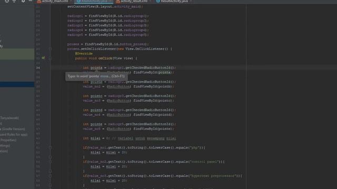Click the string "control panel" in equals call
This screenshot has height=189, width=337.
click(x=204, y=162)
